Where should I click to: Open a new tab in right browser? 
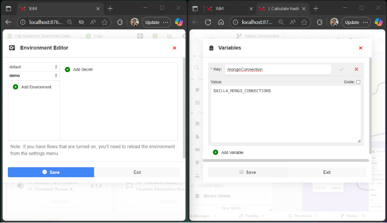[316, 9]
